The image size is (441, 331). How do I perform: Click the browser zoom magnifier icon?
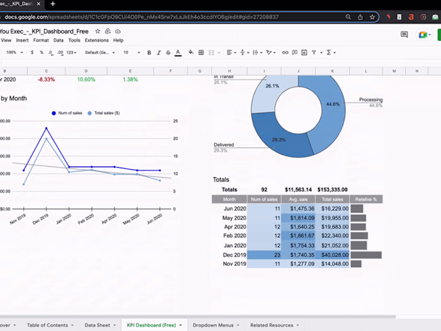(x=348, y=17)
